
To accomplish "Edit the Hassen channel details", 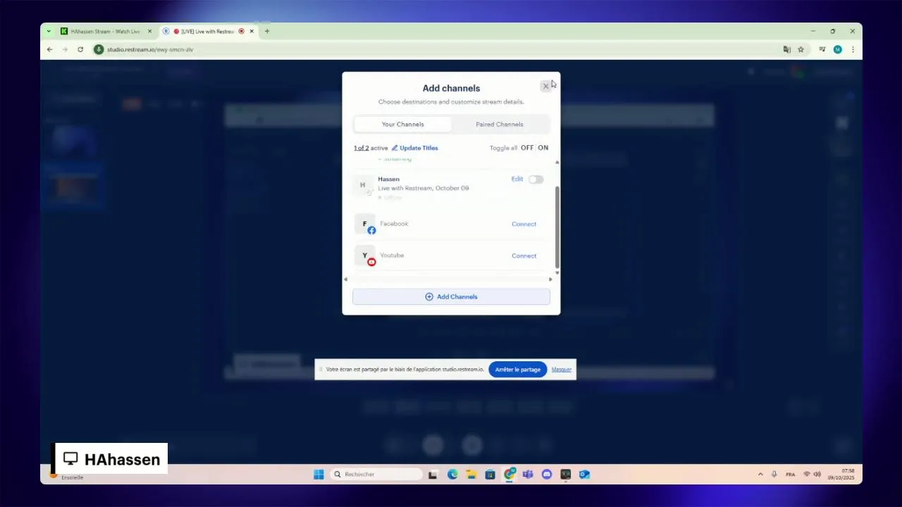I will coord(517,179).
